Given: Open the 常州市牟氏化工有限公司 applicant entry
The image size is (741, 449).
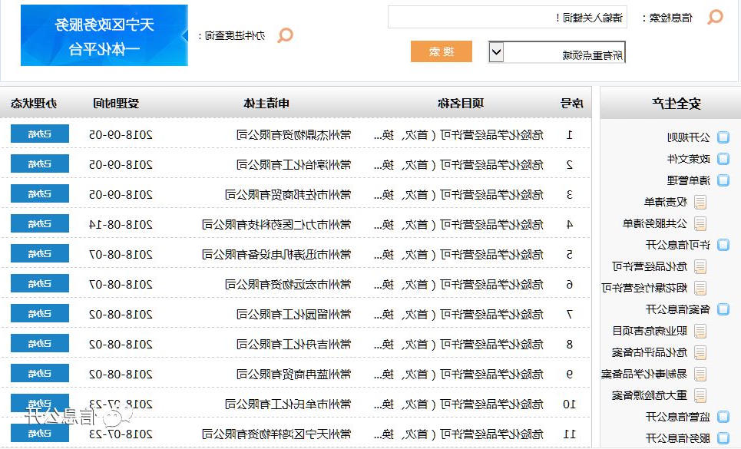Looking at the screenshot, I should click(288, 404).
